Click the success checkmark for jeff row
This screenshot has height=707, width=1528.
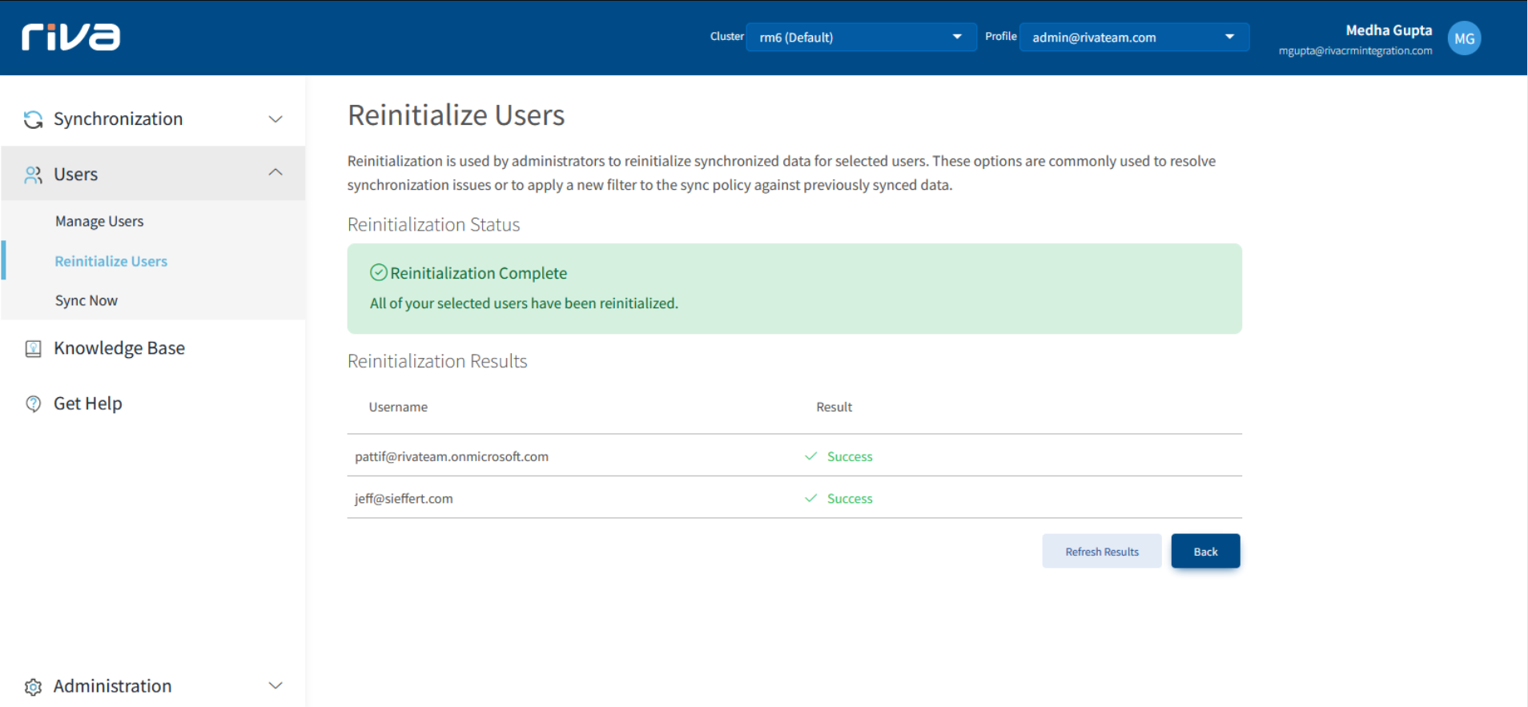click(x=810, y=498)
